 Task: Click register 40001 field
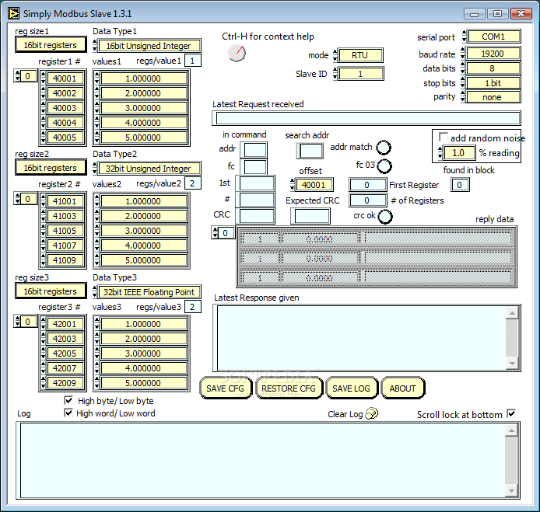tap(65, 78)
